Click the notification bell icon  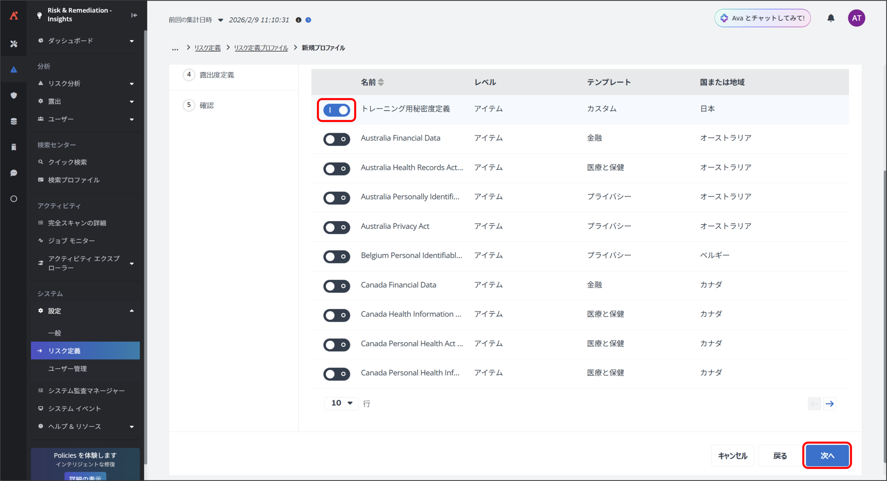[831, 18]
